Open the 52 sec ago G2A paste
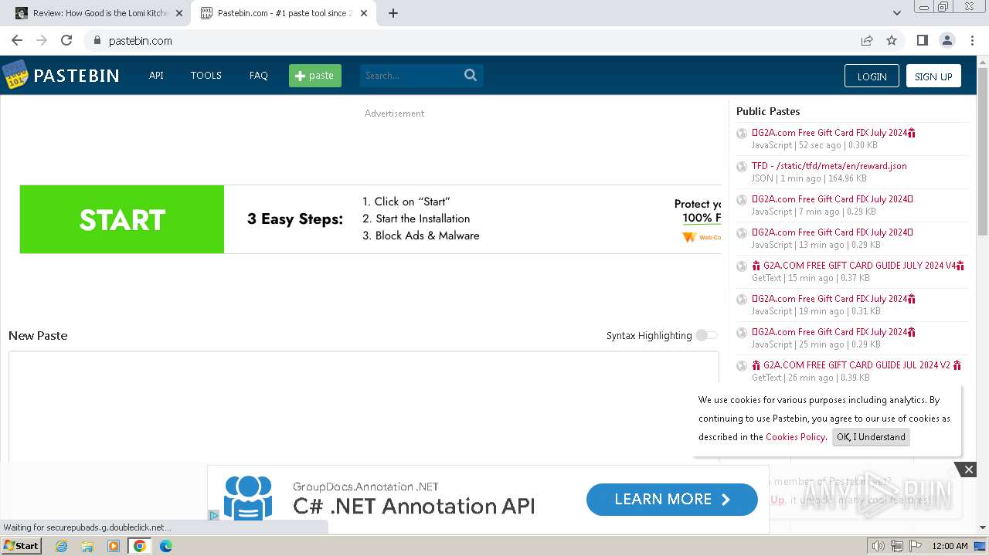This screenshot has height=556, width=989. pyautogui.click(x=834, y=132)
